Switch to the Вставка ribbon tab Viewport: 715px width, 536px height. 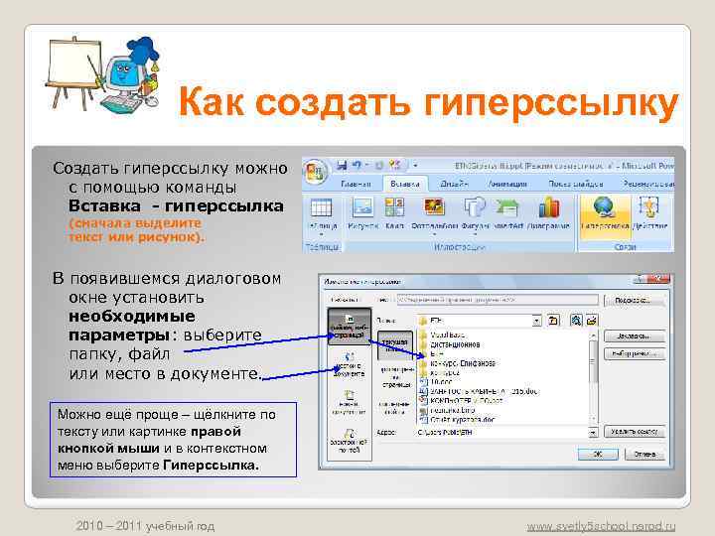(405, 185)
